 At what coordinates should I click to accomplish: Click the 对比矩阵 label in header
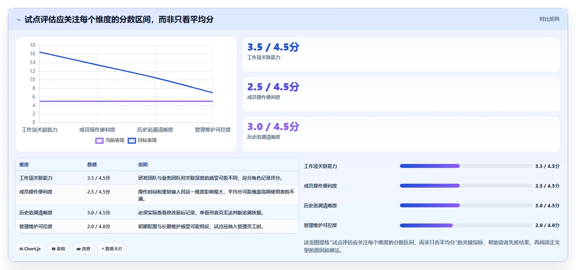coord(549,19)
